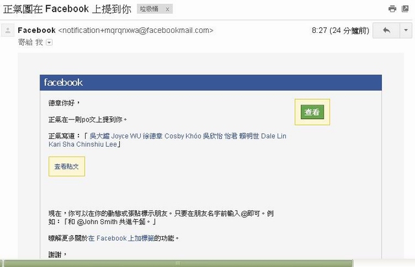Click the green 查看 button
The height and width of the screenshot is (267, 415).
pos(313,112)
